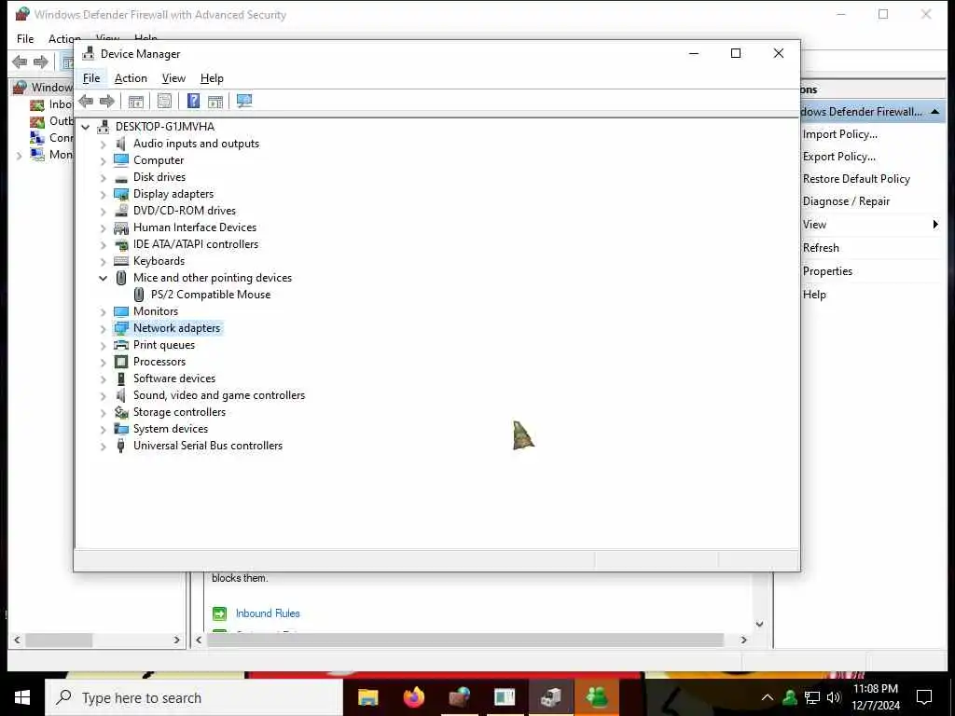Show hidden icons chevron in system tray
The image size is (955, 716).
point(767,697)
